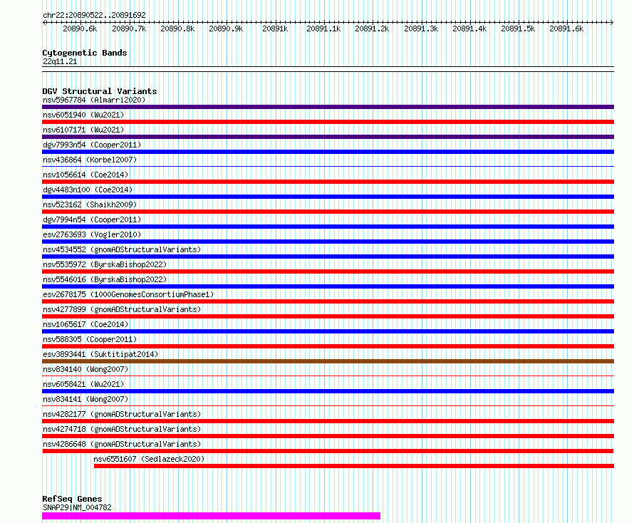
Task: Select the purple bar under nsv5967784
Action: point(328,107)
